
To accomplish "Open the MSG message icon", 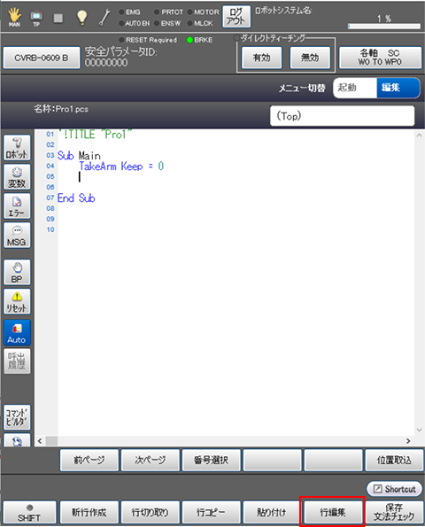I will point(17,236).
